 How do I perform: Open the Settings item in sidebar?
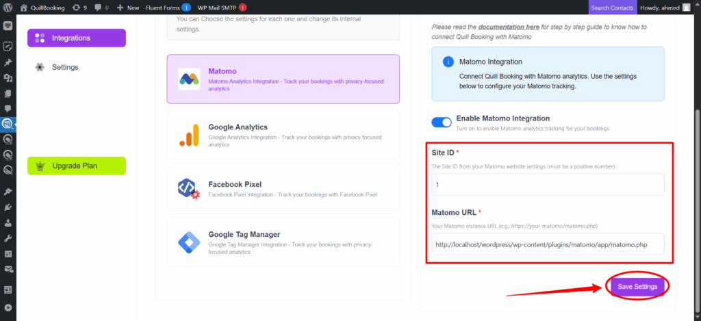[65, 67]
